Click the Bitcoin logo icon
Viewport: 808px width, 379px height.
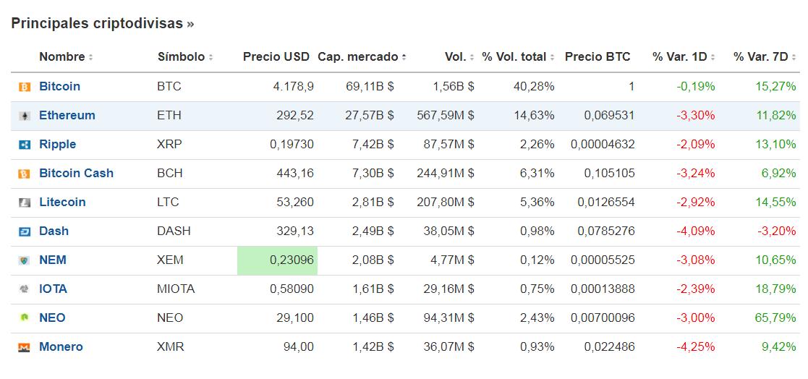25,87
